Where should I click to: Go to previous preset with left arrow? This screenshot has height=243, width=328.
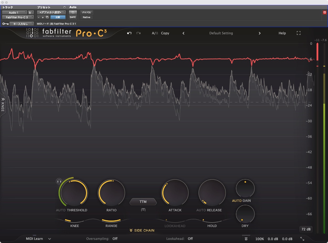click(x=183, y=33)
